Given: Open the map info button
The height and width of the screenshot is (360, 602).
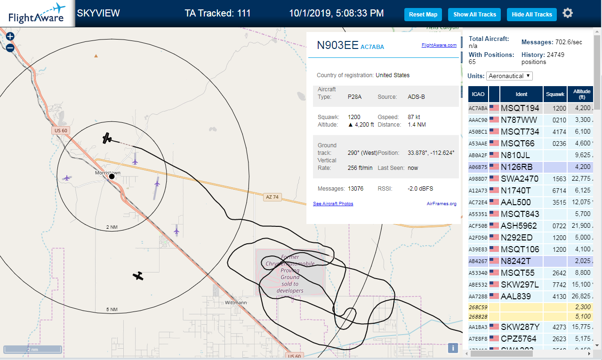Looking at the screenshot, I should 453,348.
